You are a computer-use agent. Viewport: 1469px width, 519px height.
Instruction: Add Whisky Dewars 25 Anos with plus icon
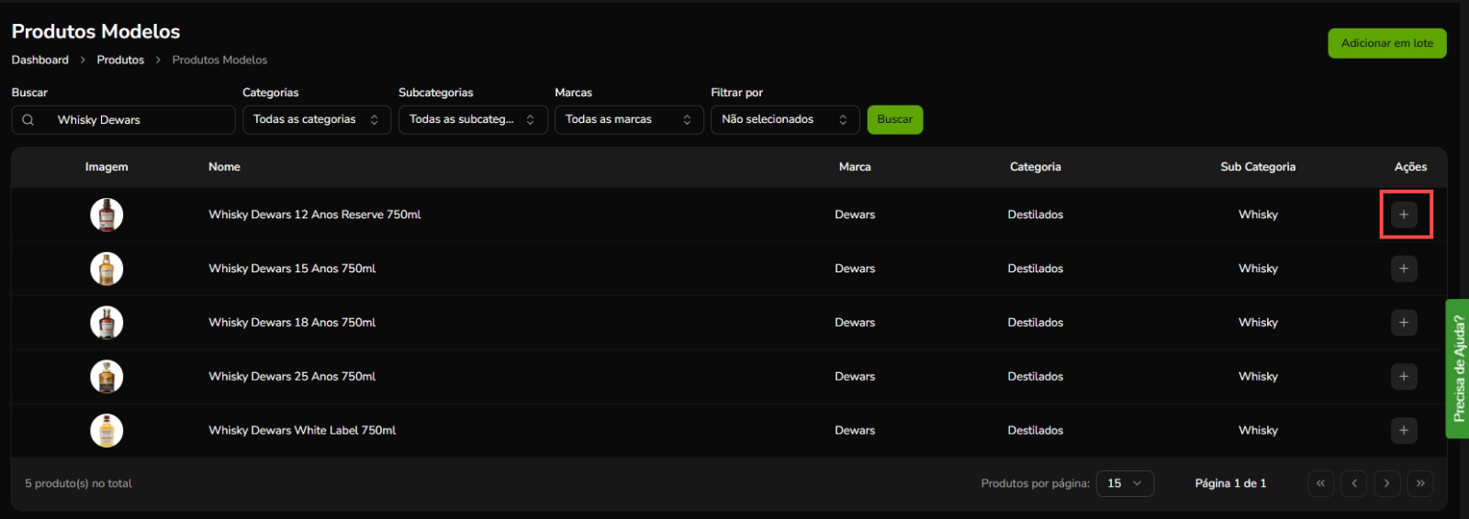pos(1404,377)
